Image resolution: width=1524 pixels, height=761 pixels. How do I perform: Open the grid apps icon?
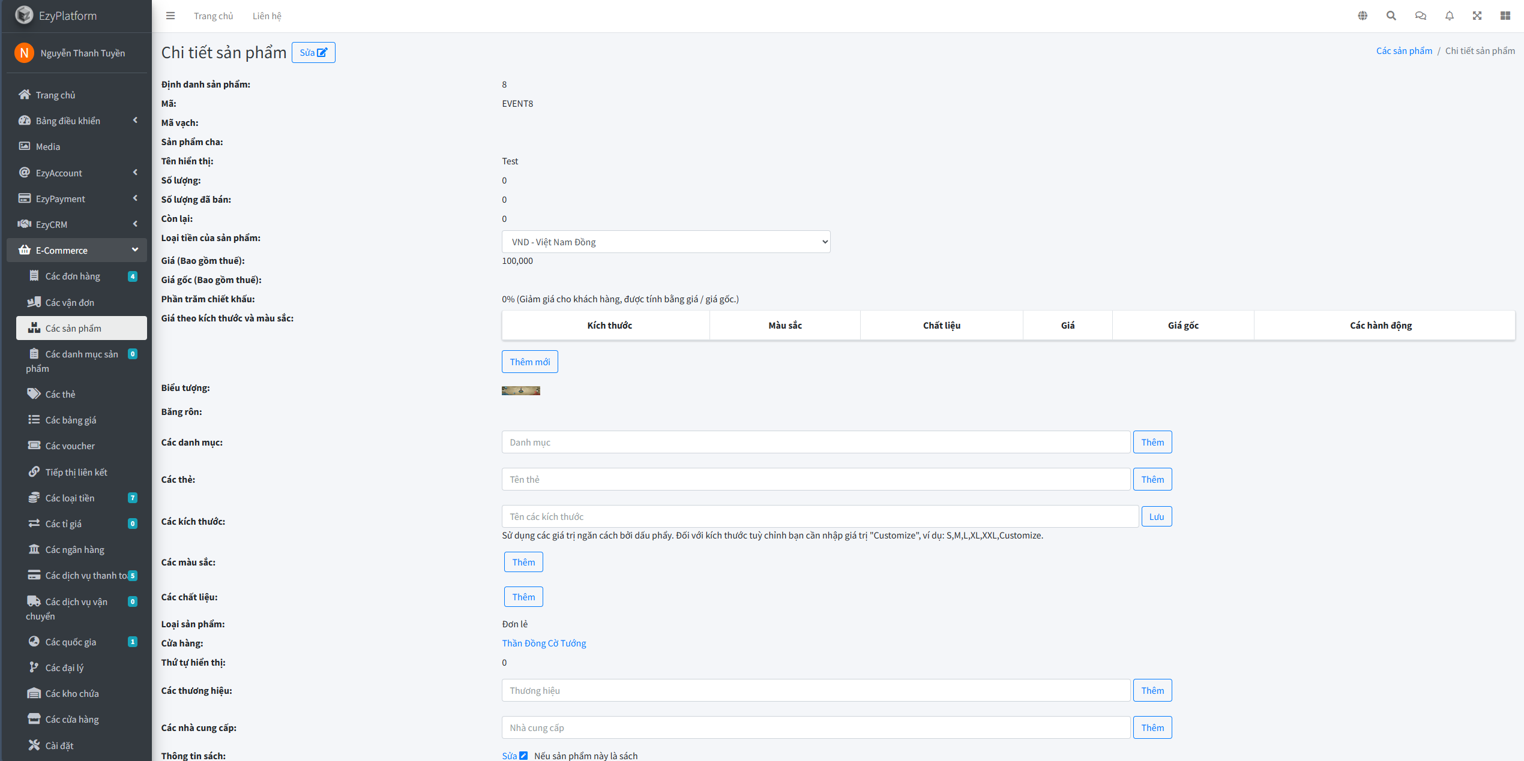pyautogui.click(x=1505, y=16)
